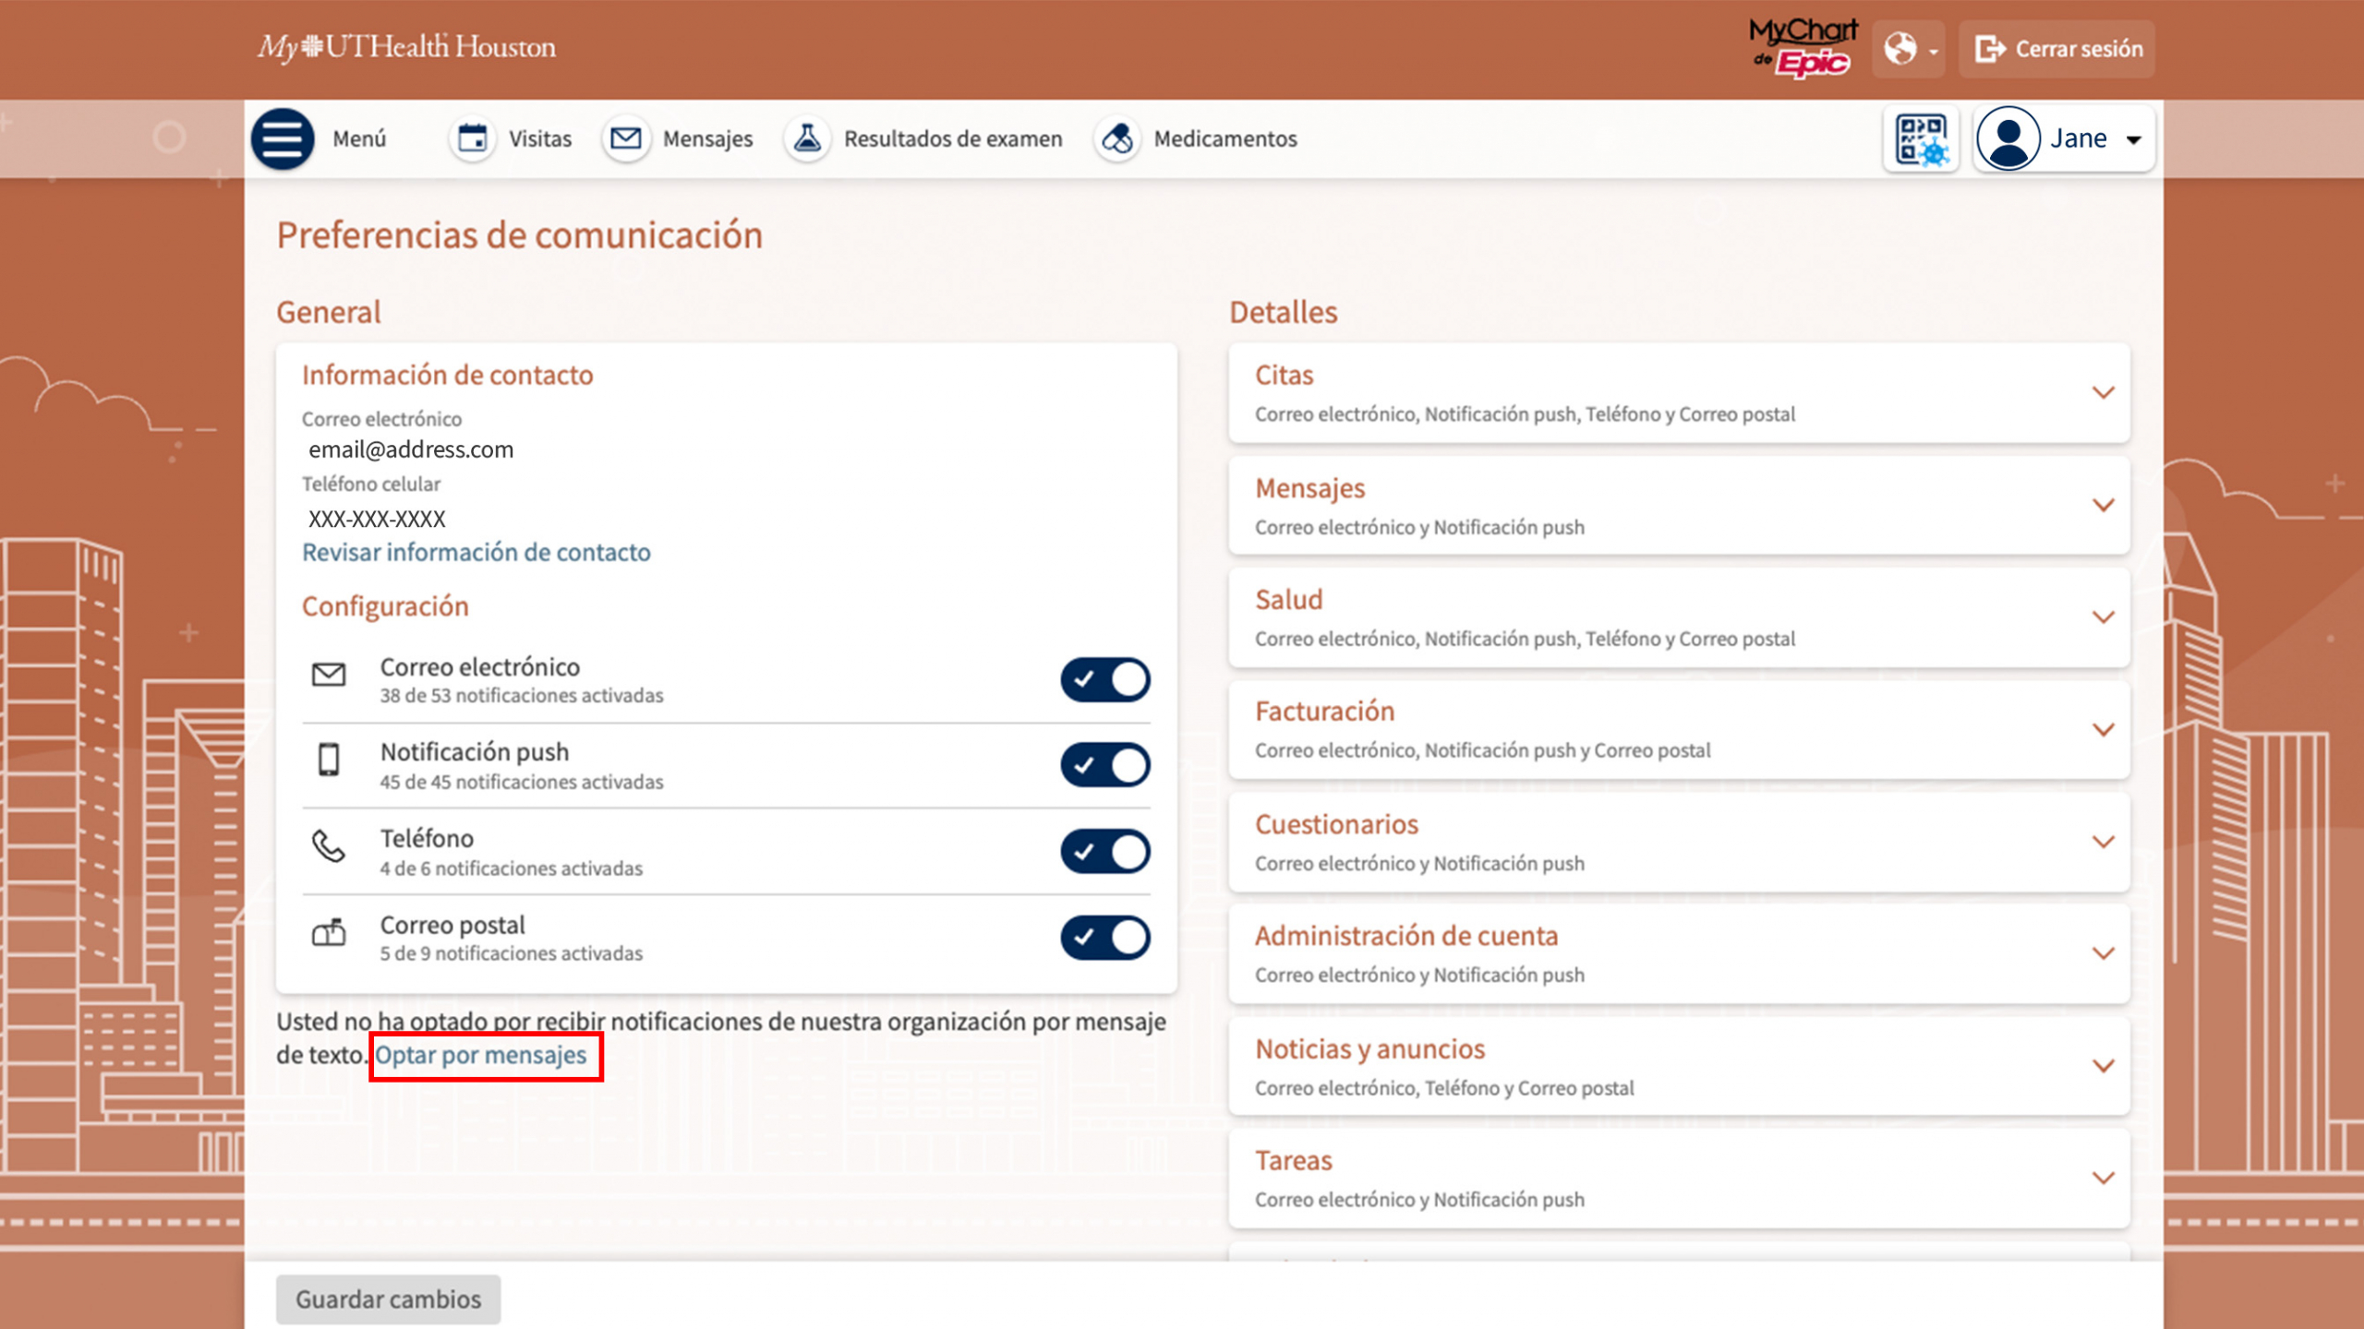
Task: Click the Medicamentos pills icon
Action: click(x=1117, y=138)
